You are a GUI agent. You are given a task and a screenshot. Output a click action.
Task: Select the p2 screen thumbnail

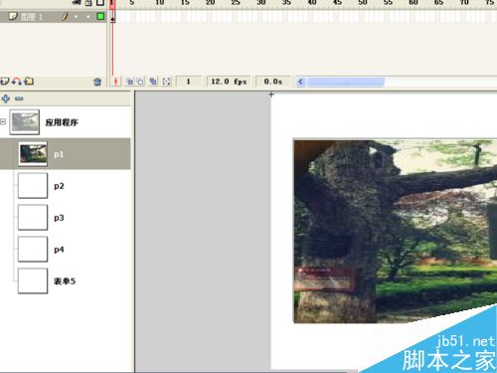pyautogui.click(x=33, y=186)
